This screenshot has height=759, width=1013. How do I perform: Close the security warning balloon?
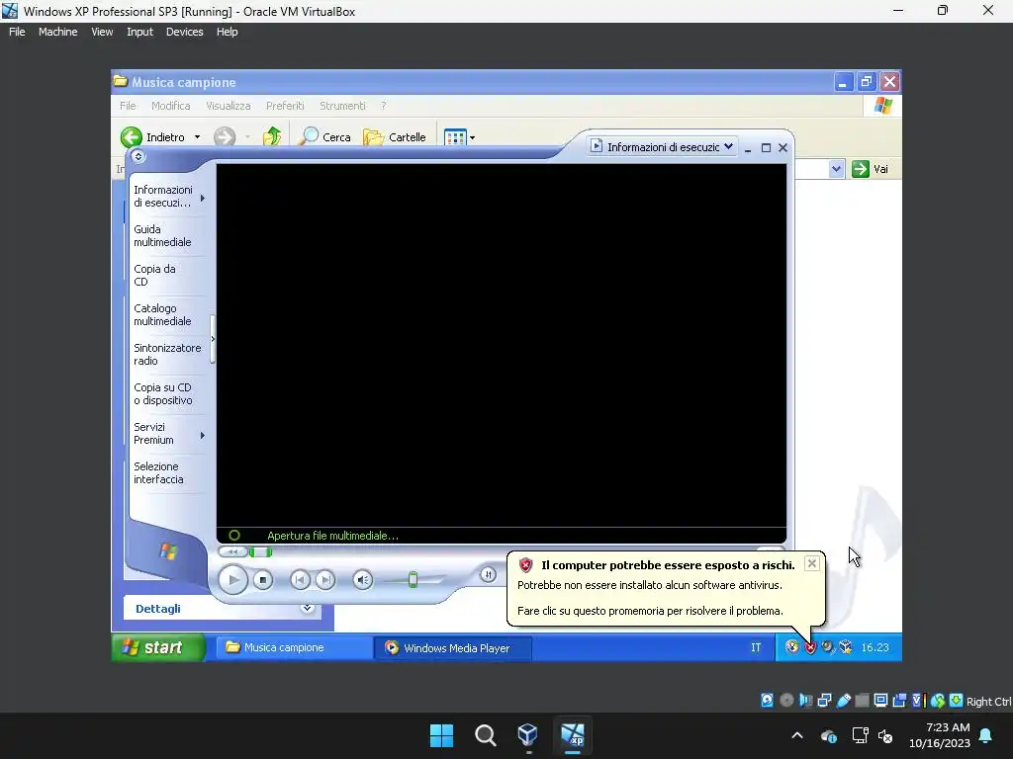pos(812,563)
